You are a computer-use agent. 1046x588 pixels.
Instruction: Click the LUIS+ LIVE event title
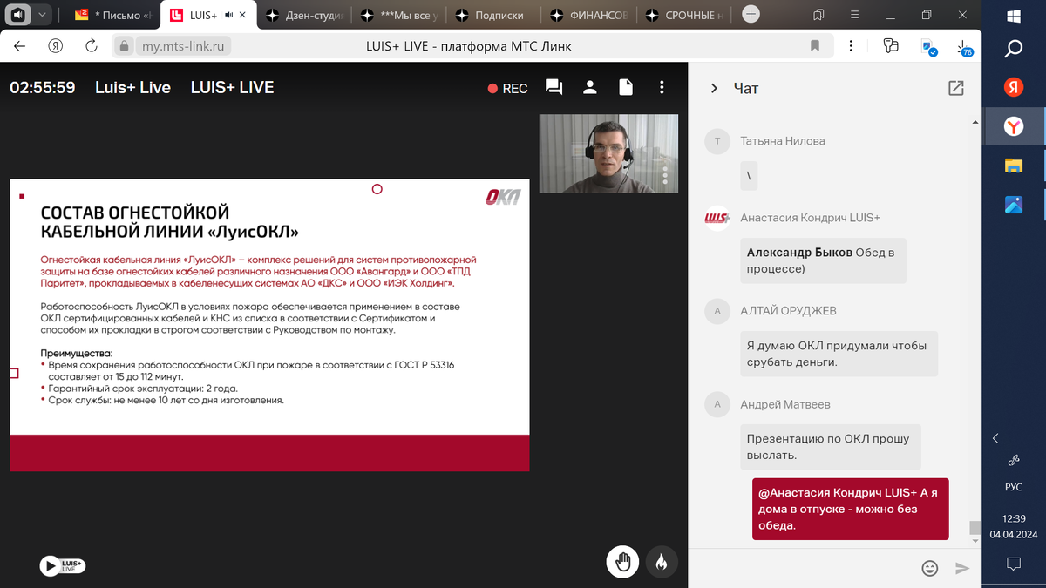(232, 87)
